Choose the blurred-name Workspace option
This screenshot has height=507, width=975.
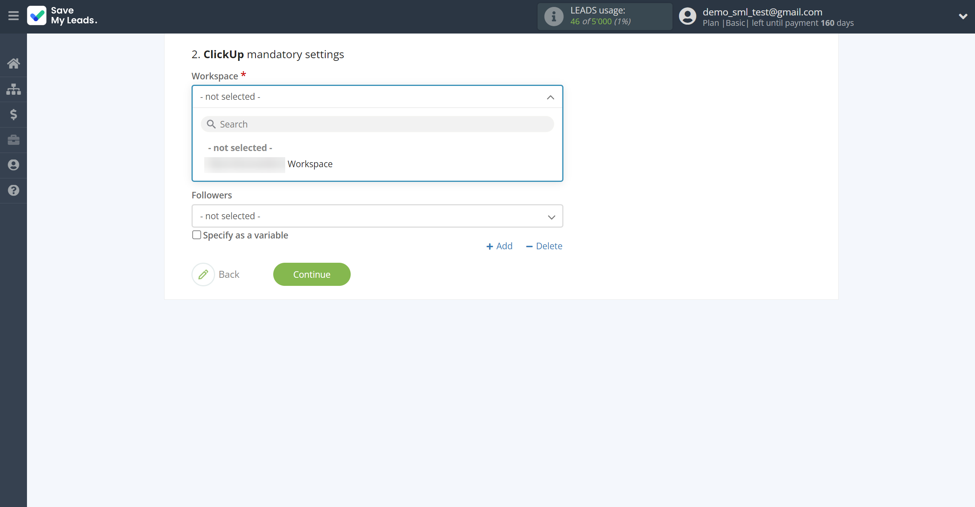269,164
